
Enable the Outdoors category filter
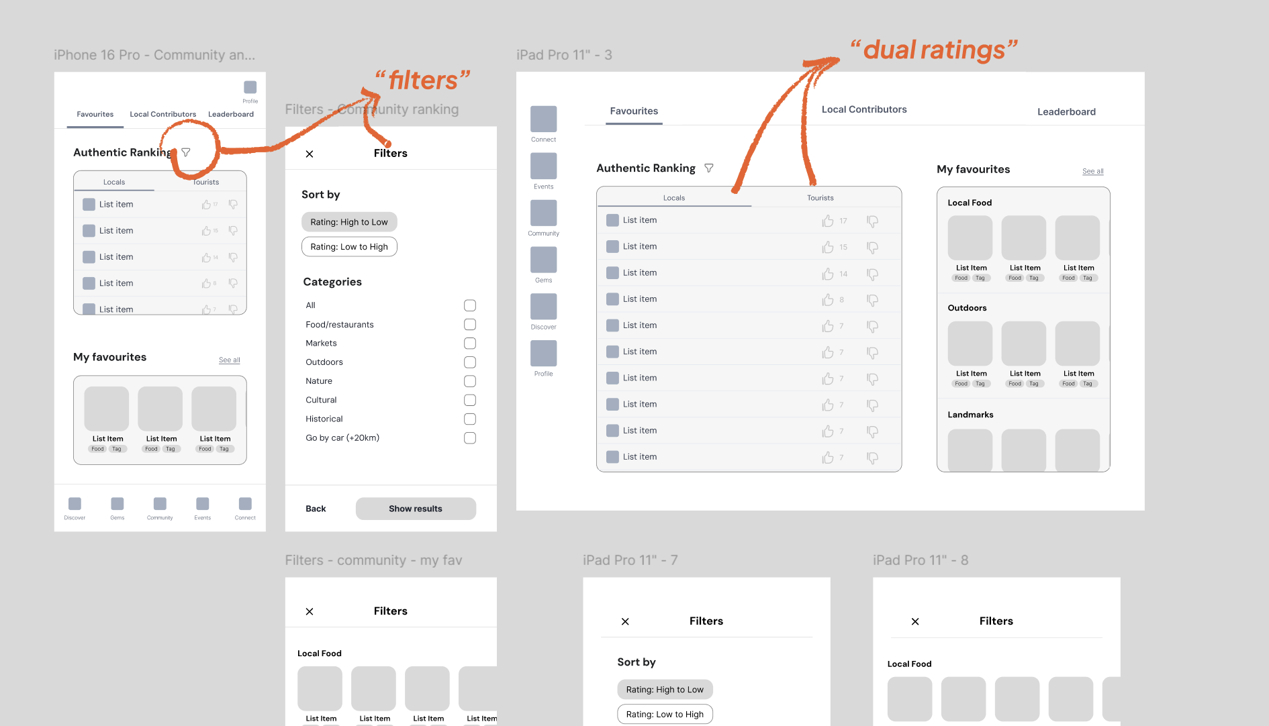coord(470,362)
